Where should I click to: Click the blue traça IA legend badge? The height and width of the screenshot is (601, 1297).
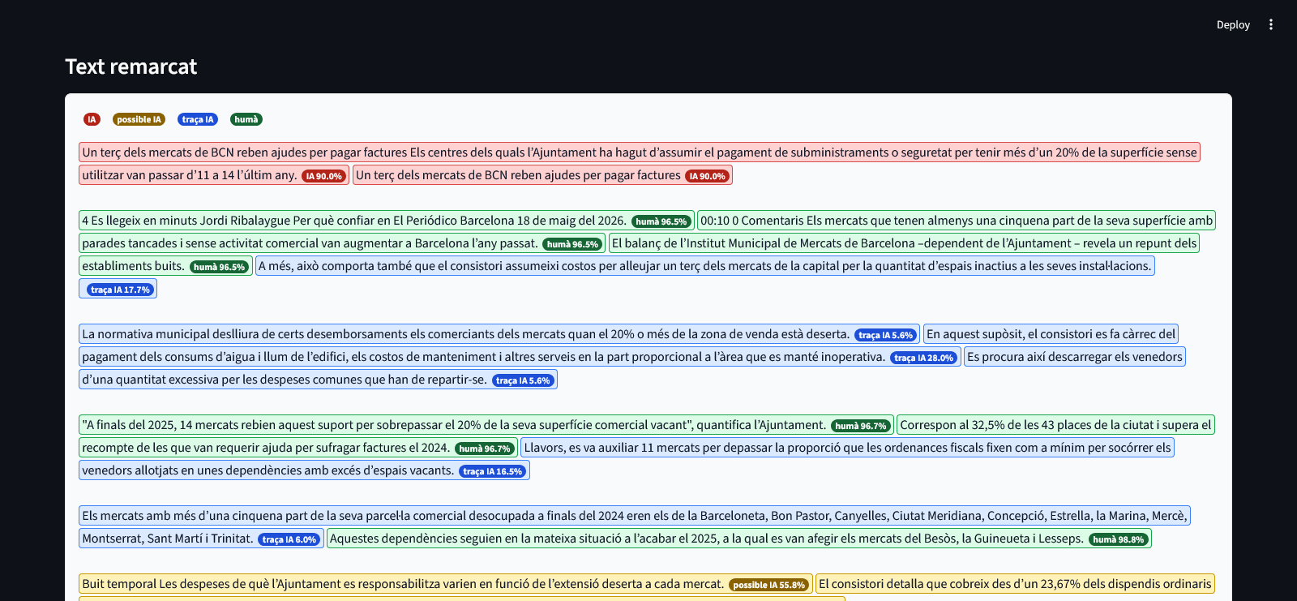point(198,119)
